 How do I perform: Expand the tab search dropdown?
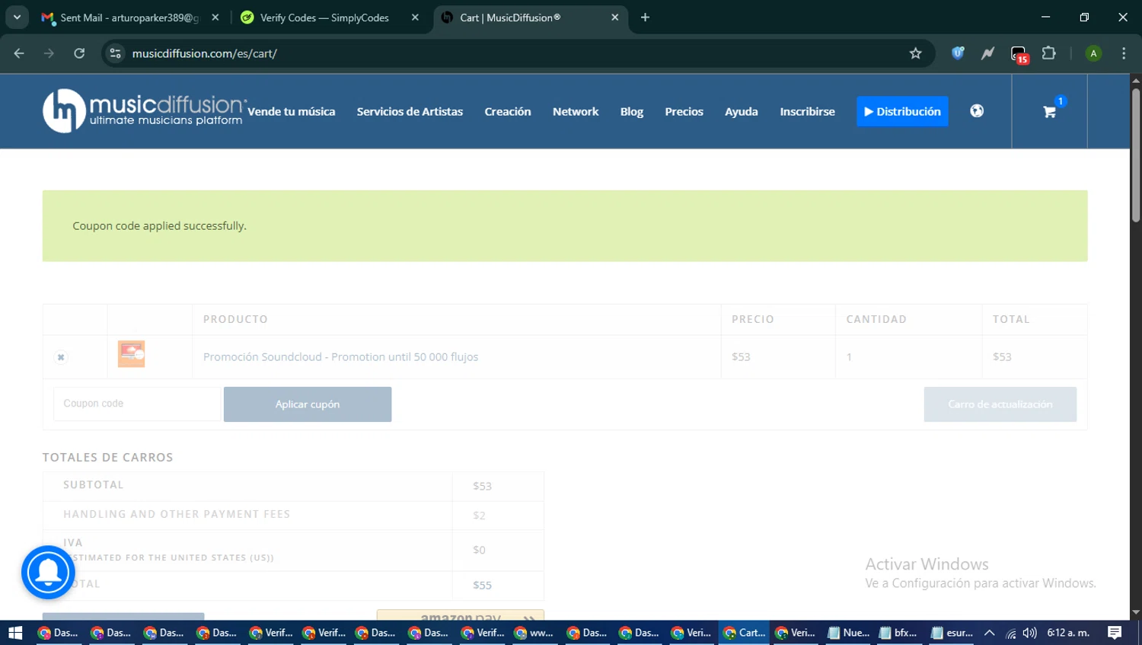tap(17, 18)
